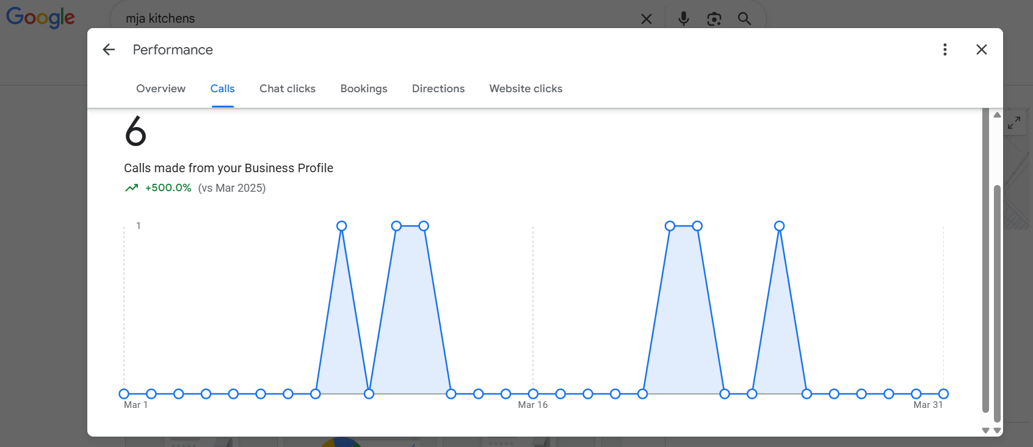Viewport: 1033px width, 447px height.
Task: Start a voice search with the microphone
Action: click(683, 19)
